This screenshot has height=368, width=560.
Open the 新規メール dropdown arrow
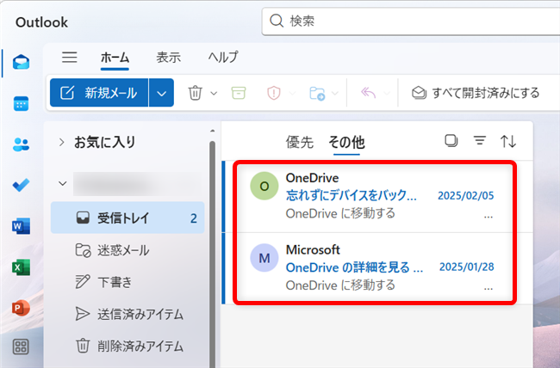coord(161,93)
